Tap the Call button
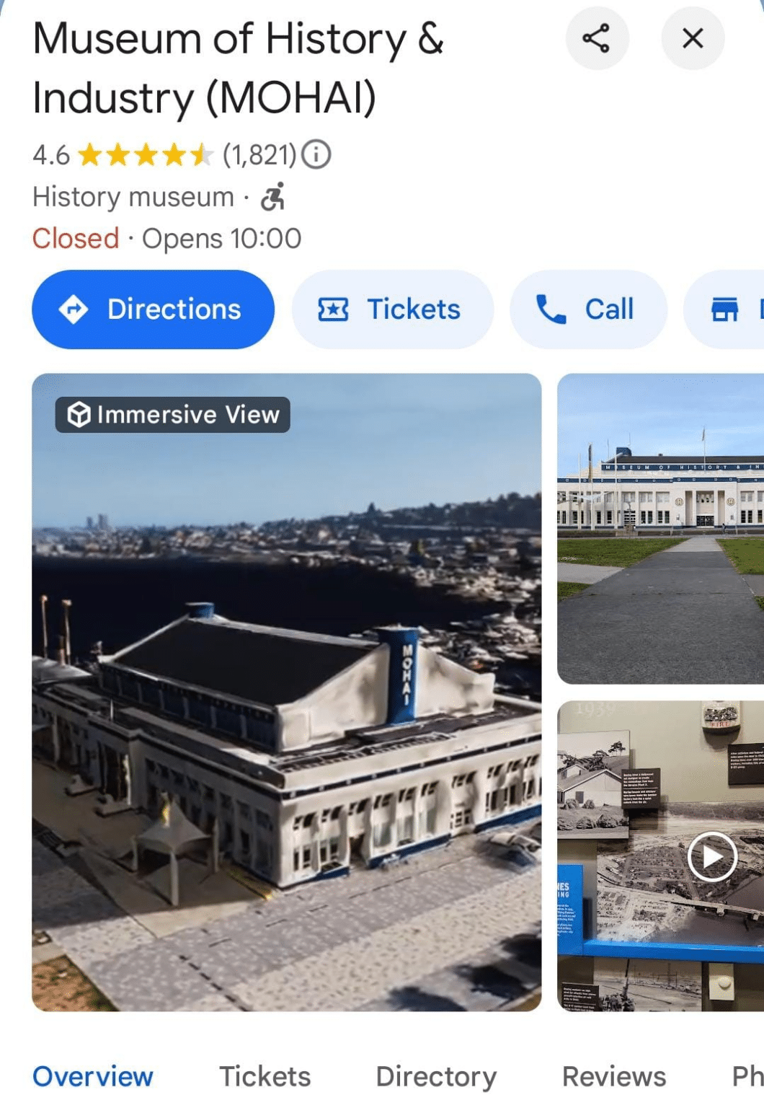764x1108 pixels. coord(589,309)
